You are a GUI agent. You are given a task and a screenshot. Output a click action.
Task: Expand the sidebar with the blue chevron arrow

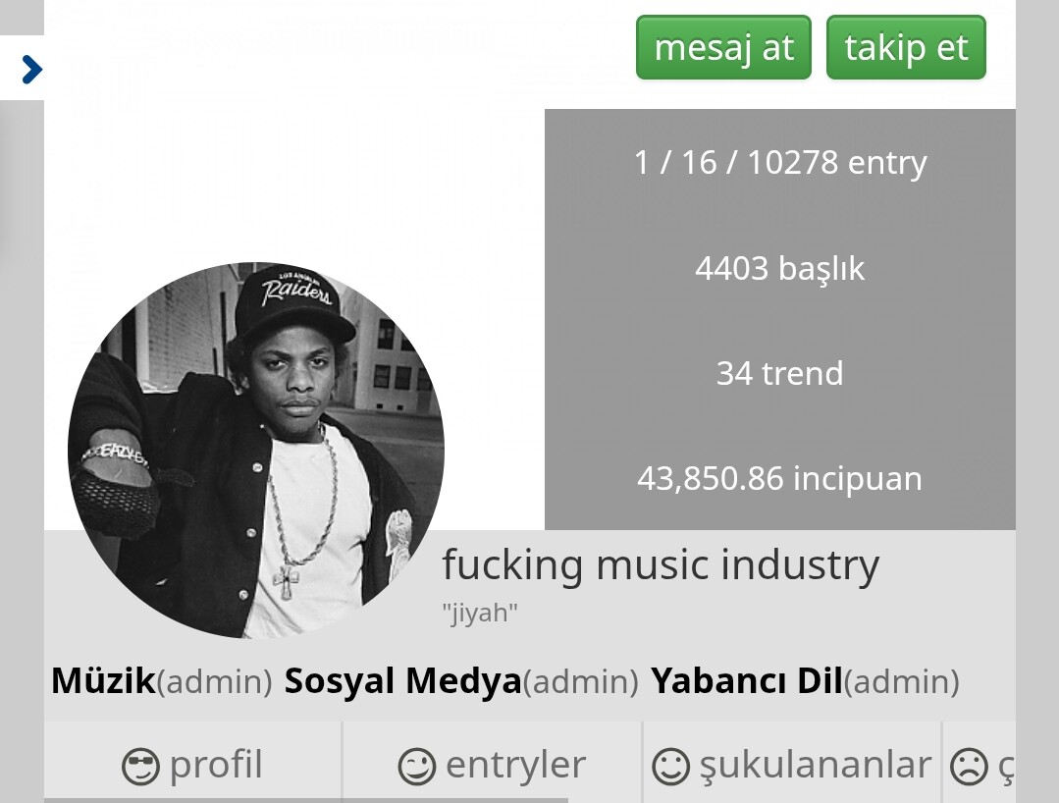(x=31, y=69)
